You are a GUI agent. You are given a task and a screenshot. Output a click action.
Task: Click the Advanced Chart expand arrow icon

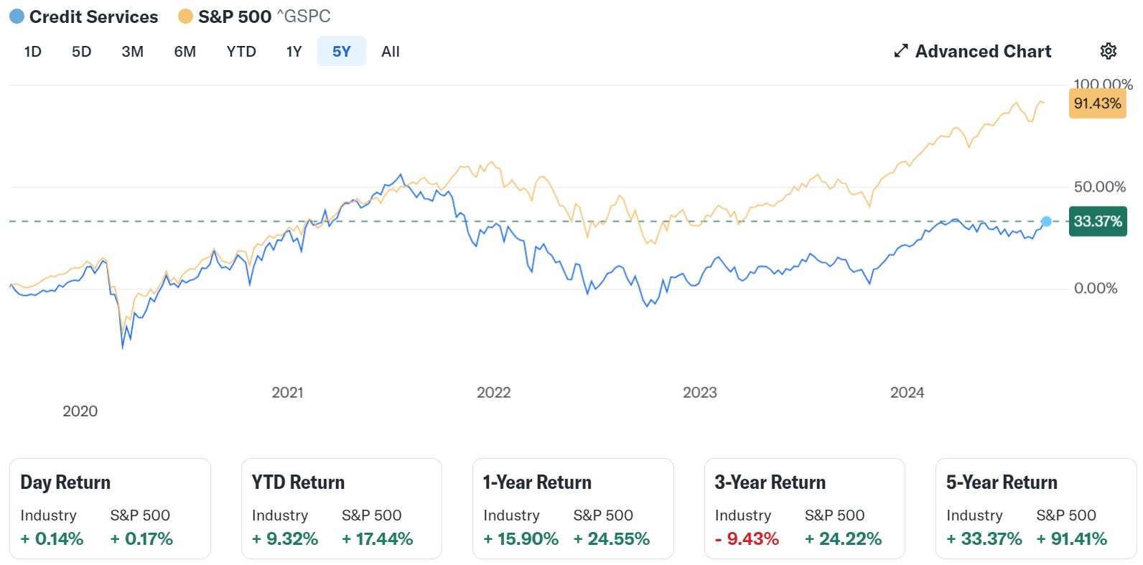[901, 51]
